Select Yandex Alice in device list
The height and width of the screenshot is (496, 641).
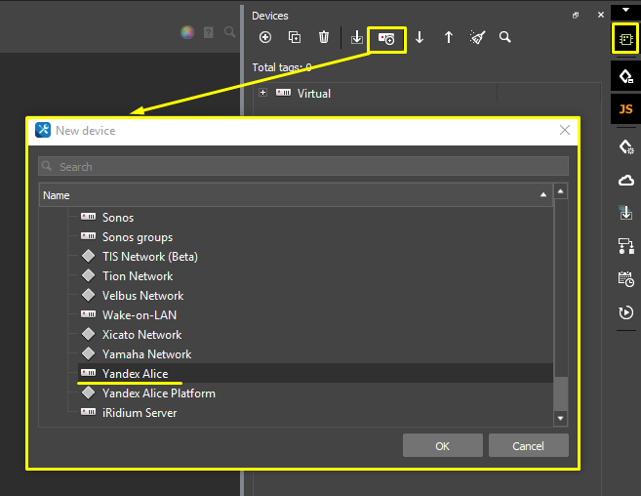(x=135, y=374)
